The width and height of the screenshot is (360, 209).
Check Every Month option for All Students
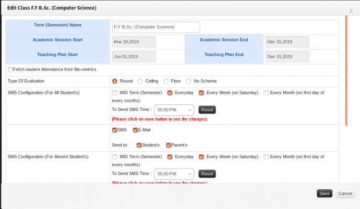[x=266, y=93]
